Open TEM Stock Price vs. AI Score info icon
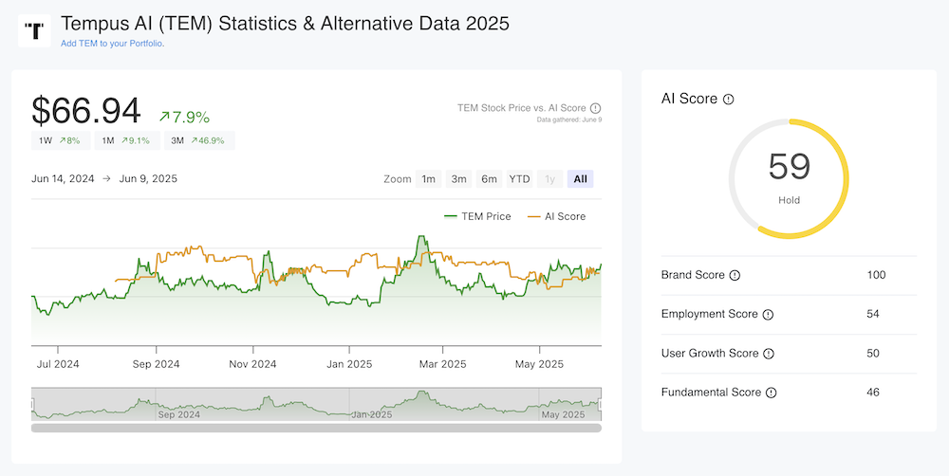Screen dimensions: 949x476 596,108
